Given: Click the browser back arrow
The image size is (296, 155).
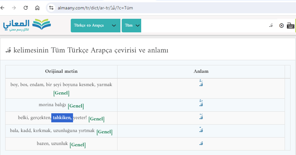Looking at the screenshot, I should point(3,8).
